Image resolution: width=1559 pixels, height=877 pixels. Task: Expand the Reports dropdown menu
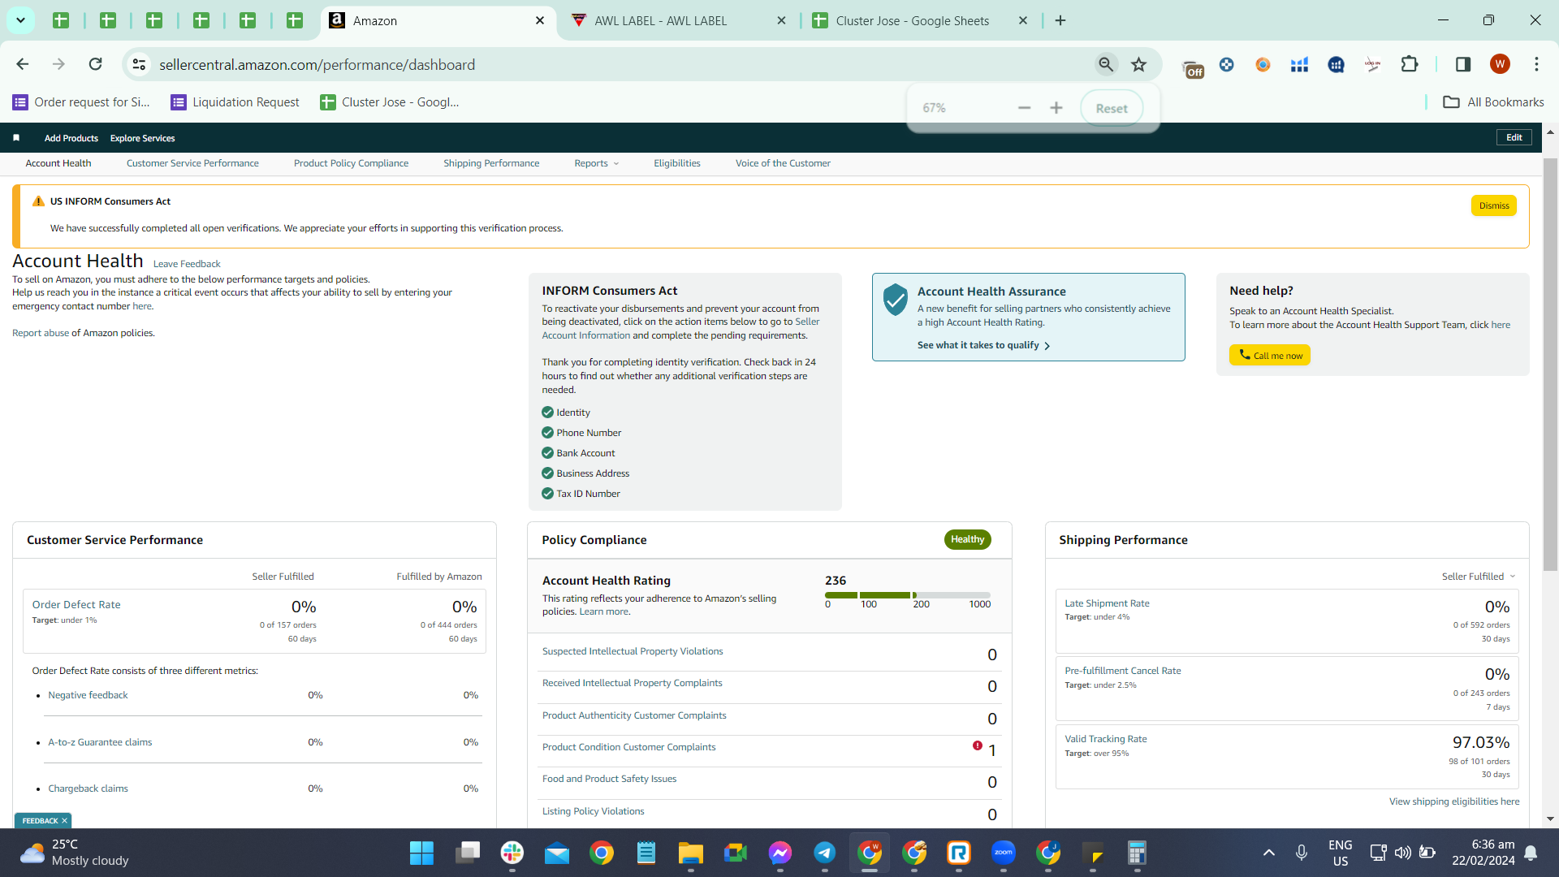pos(597,163)
